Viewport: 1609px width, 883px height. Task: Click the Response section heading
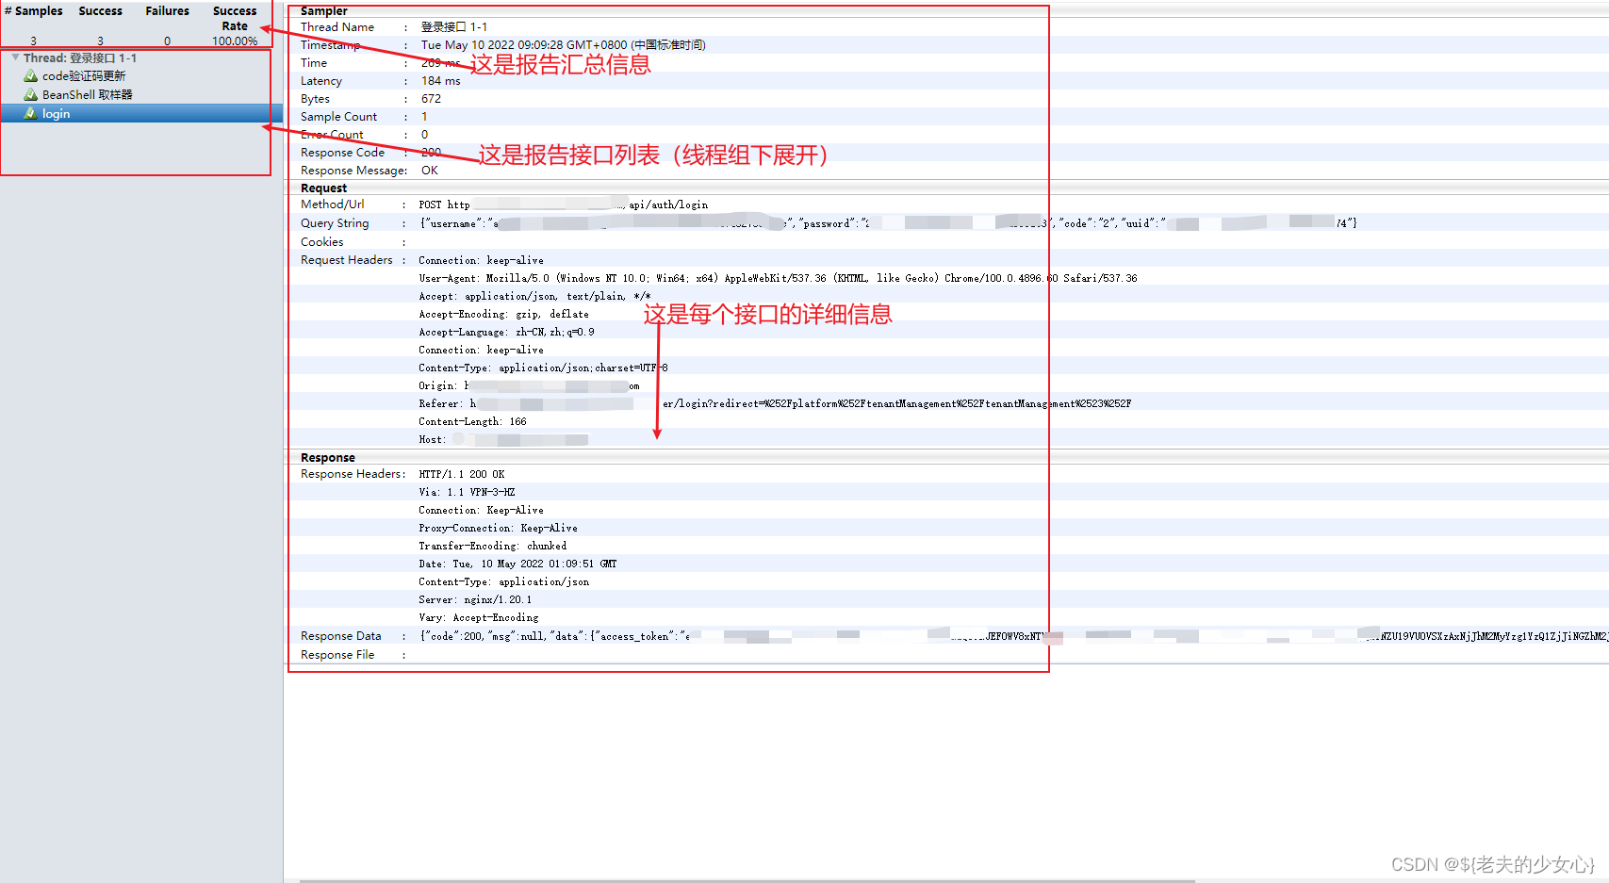[328, 458]
